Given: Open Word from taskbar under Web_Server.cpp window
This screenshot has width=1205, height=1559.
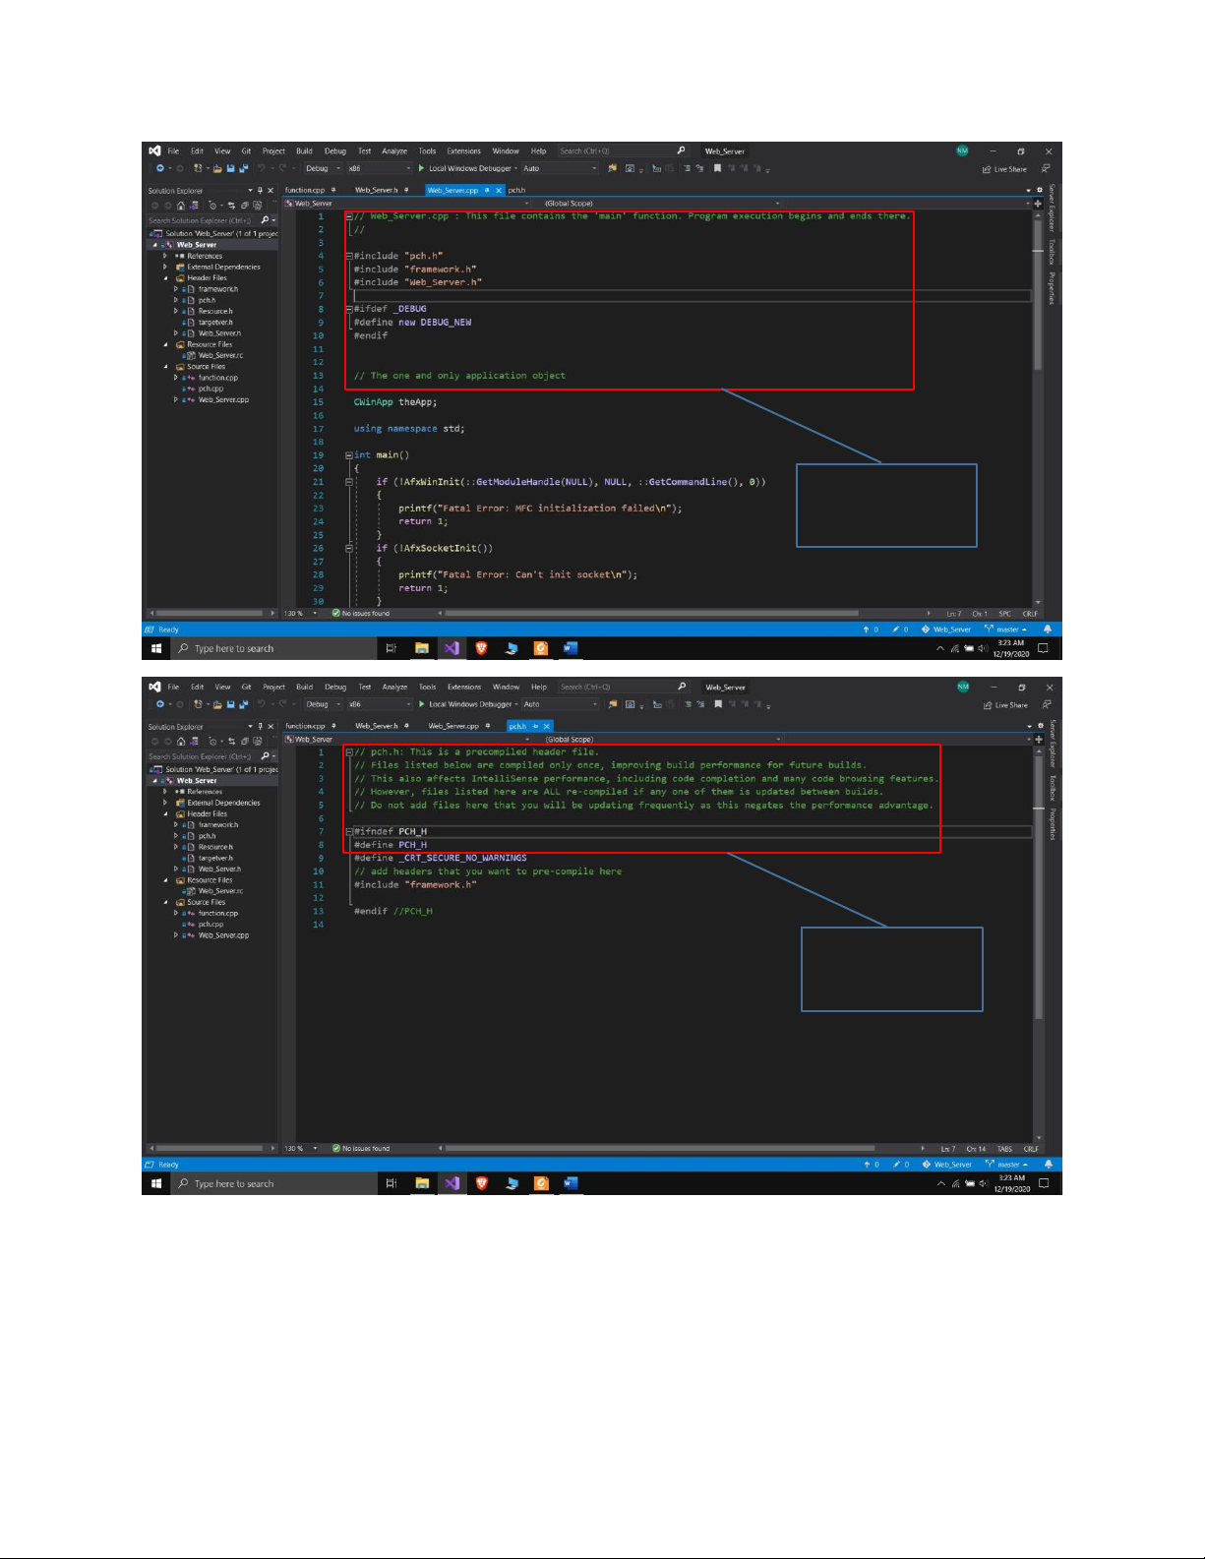Looking at the screenshot, I should [x=571, y=648].
